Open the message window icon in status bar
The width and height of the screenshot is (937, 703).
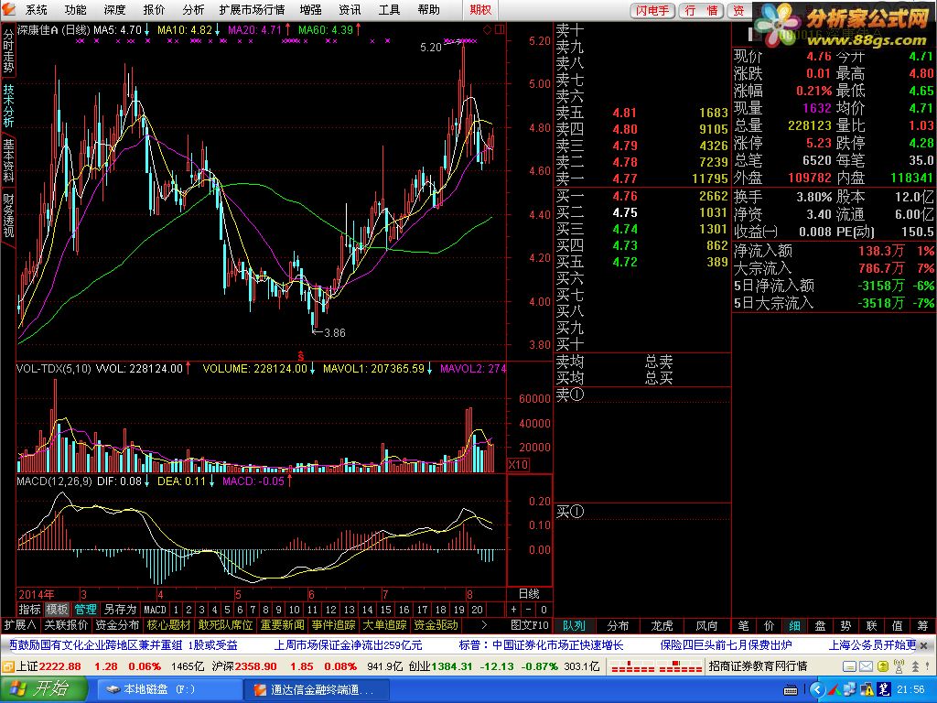click(850, 666)
